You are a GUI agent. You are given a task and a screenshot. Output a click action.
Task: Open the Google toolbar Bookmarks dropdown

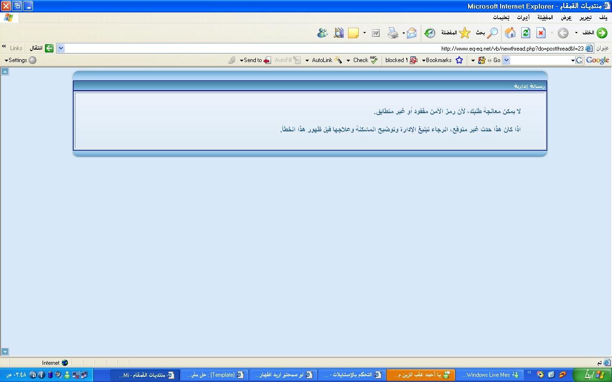[437, 60]
